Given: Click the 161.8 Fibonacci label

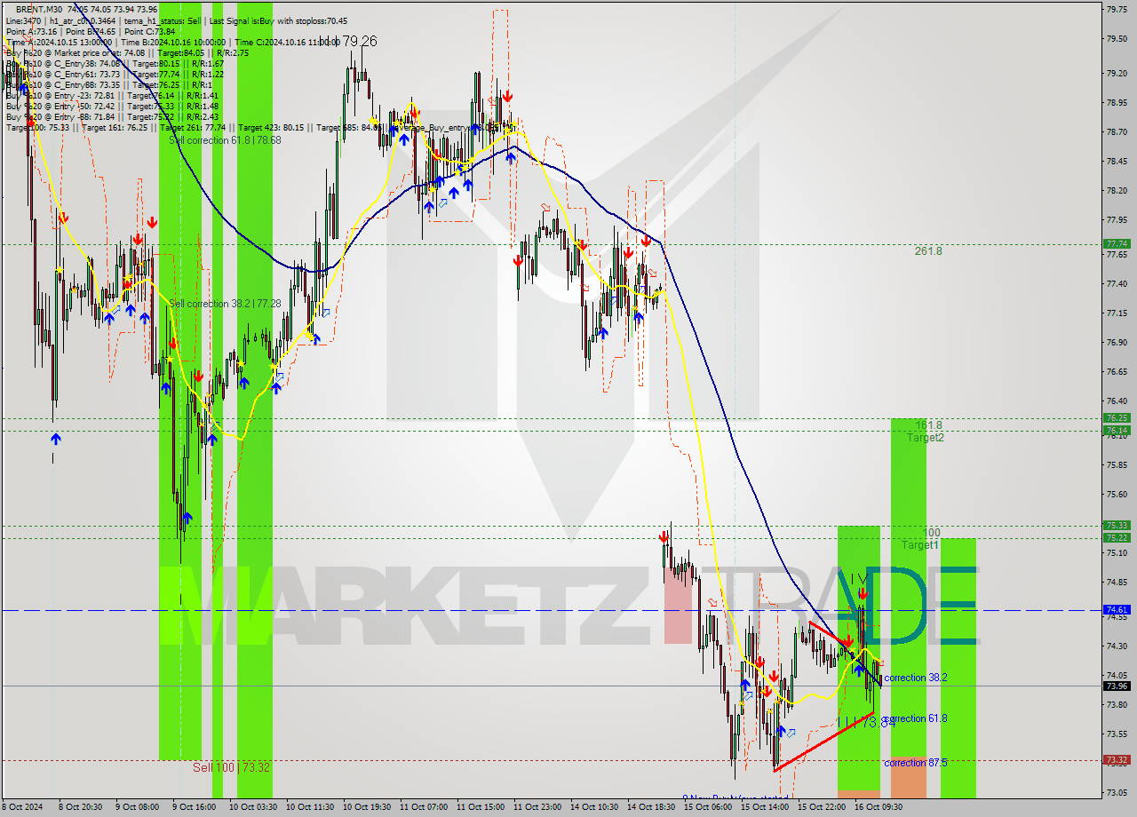Looking at the screenshot, I should (x=928, y=425).
